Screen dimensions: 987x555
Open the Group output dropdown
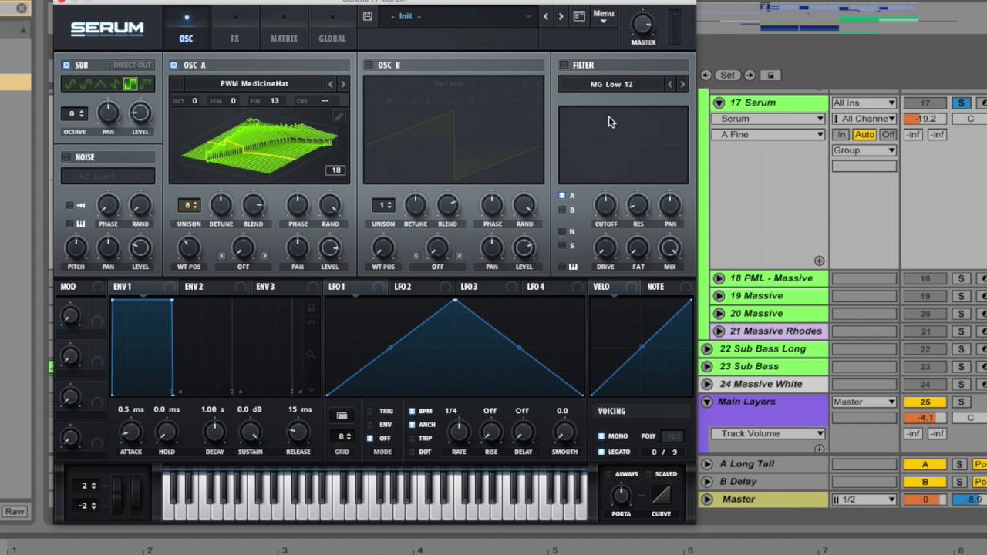pyautogui.click(x=864, y=150)
